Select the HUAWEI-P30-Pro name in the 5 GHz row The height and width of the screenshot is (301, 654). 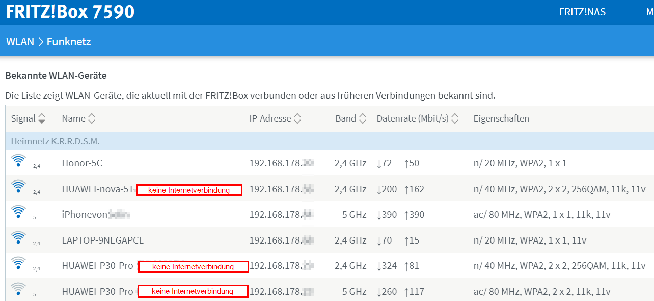tap(99, 292)
